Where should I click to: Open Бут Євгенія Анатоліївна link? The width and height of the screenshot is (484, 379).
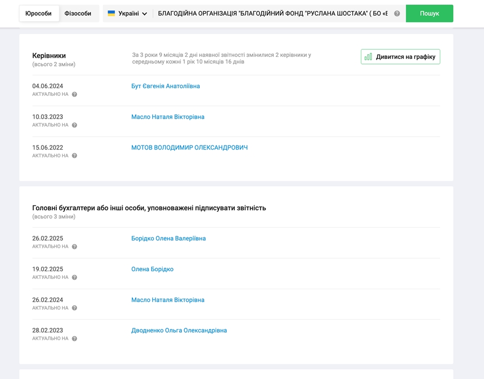(x=165, y=86)
